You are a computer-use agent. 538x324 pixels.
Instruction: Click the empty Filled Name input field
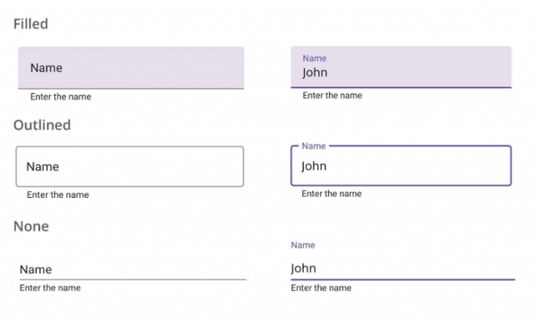[x=131, y=68]
